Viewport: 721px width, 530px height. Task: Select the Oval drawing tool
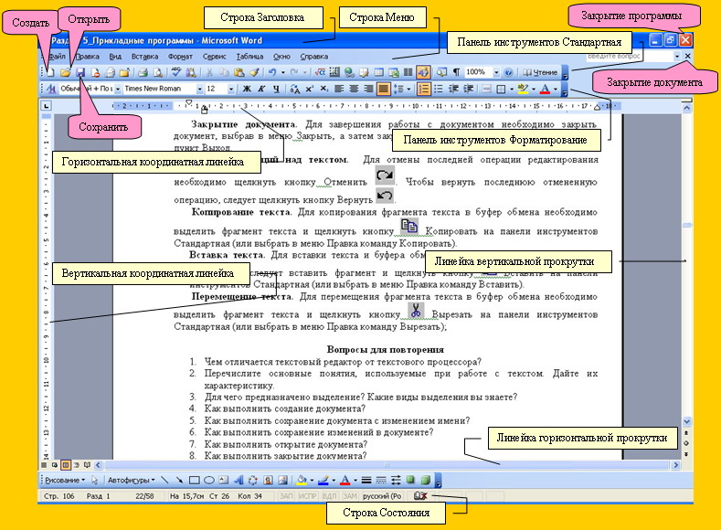tap(209, 480)
